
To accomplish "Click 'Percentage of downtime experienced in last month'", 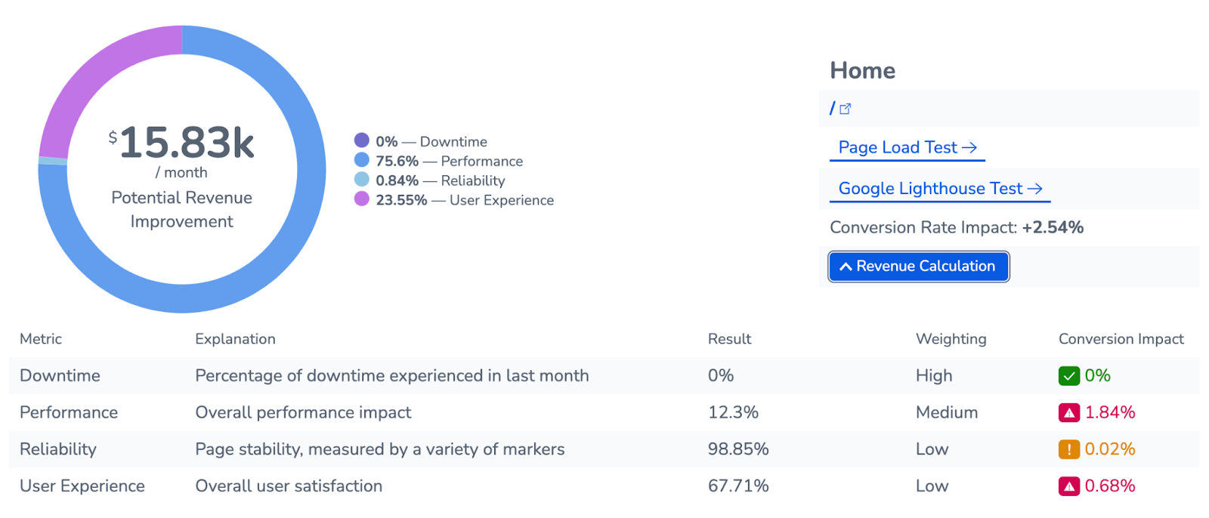I will click(391, 376).
